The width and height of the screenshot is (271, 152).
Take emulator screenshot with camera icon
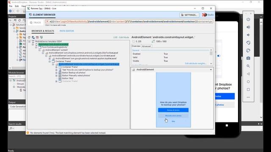(x=248, y=58)
